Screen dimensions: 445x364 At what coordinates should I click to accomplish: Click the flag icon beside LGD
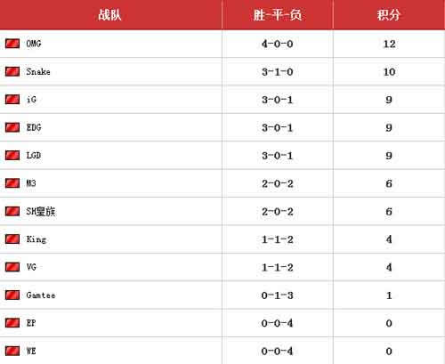tap(12, 156)
